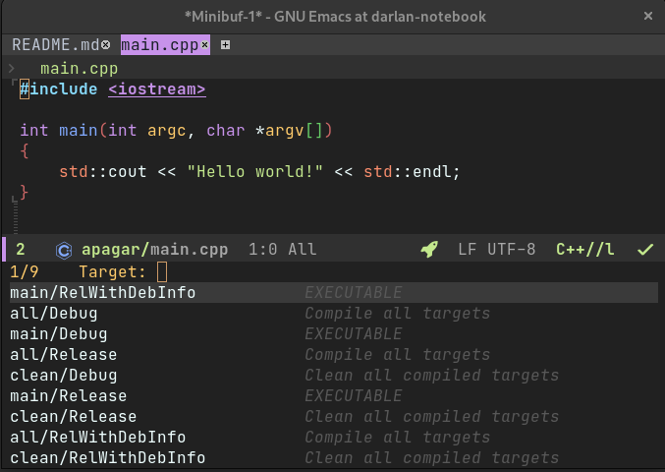Viewport: 665px width, 472px height.
Task: Open the <iostream> include link
Action: [157, 89]
